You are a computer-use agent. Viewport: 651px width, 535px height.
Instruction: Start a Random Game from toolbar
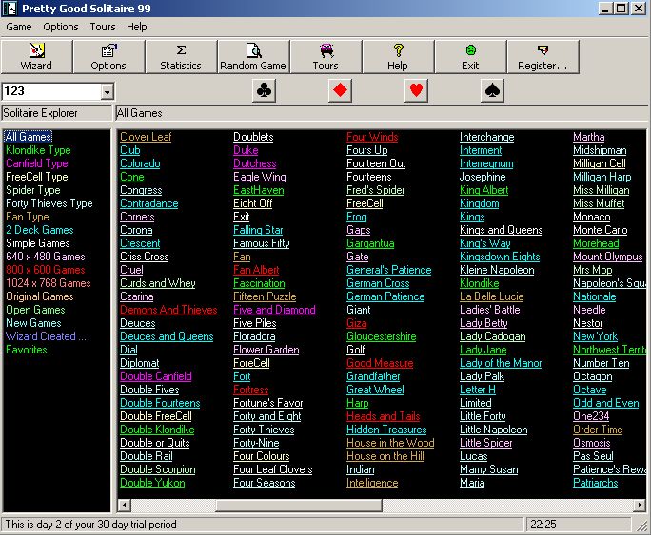pos(253,57)
